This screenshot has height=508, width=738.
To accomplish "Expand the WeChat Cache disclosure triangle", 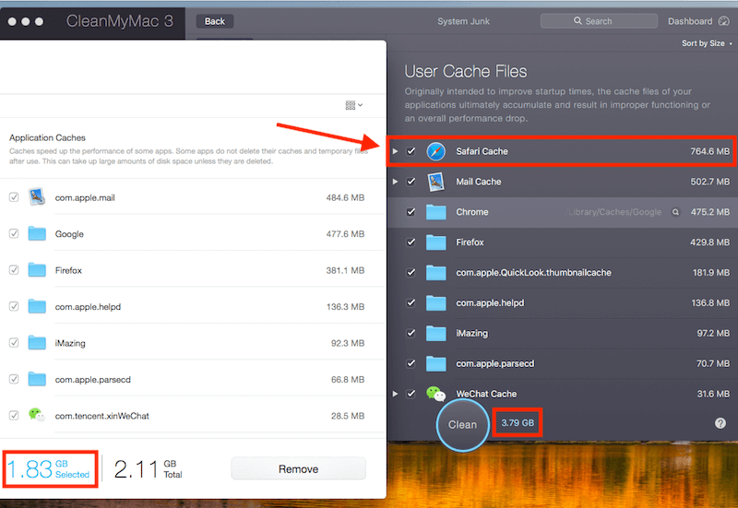I will tap(396, 394).
